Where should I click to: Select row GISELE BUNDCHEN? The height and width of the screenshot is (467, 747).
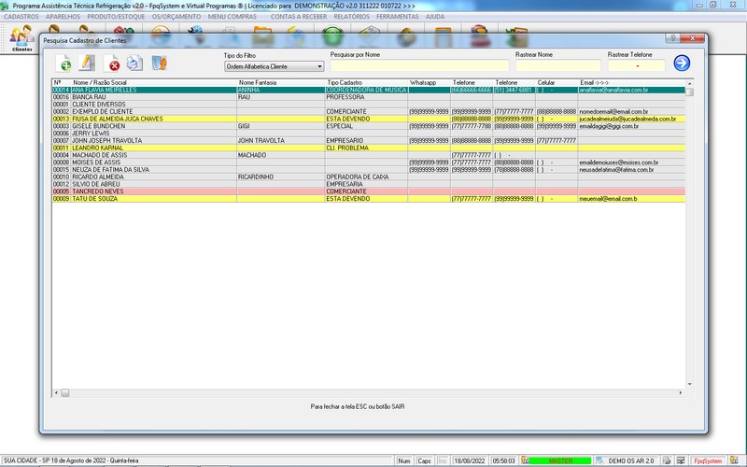[x=368, y=126]
